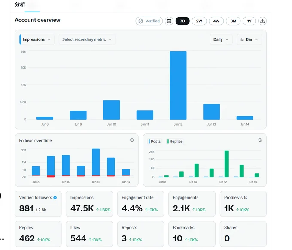
Task: Switch to the 1Y time range
Action: tap(249, 21)
